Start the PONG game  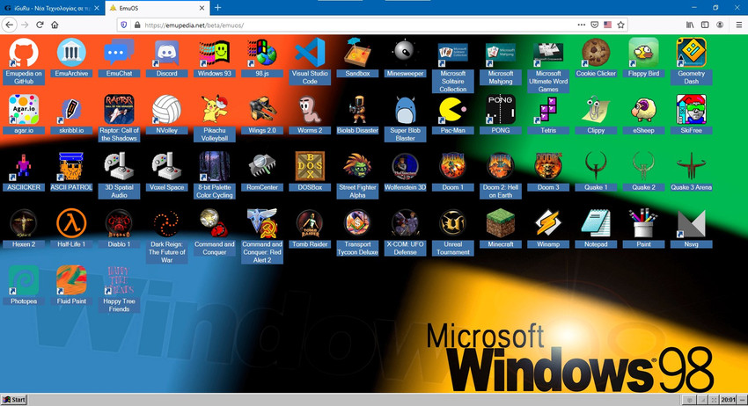click(x=501, y=109)
